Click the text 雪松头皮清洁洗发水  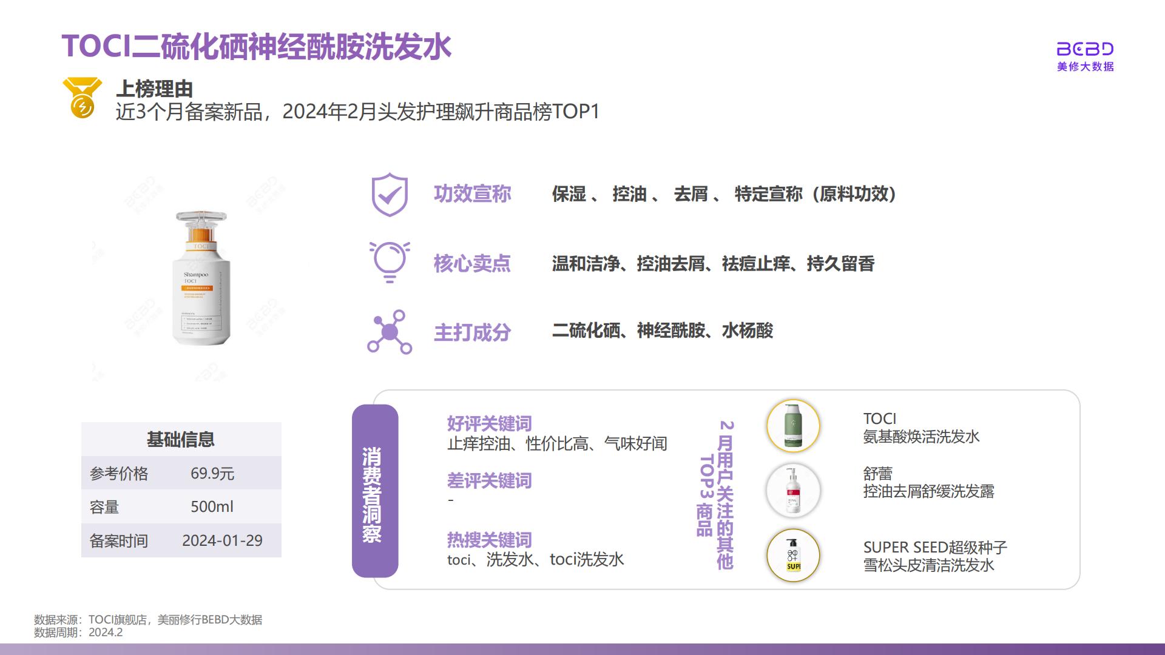pos(928,565)
